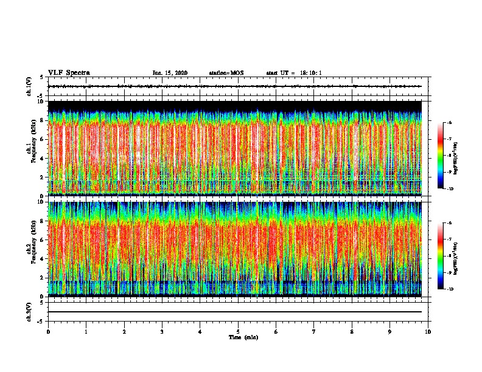Click time axis tick label '8'
482x372 pixels.
(352, 332)
